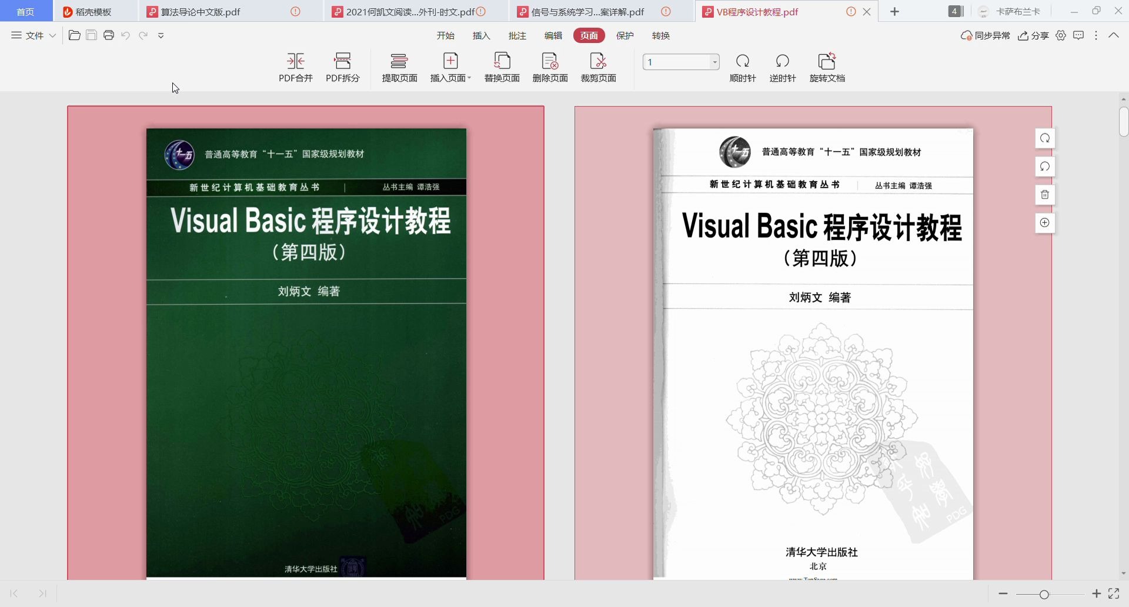
Task: Close the VB程序设计教程.pdf tab
Action: (x=866, y=11)
